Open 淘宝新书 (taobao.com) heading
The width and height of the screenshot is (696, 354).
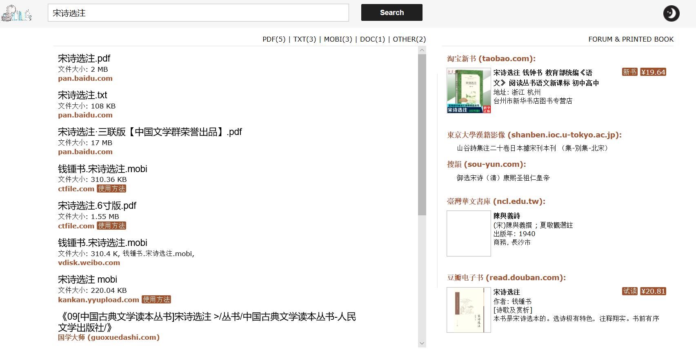(x=491, y=59)
